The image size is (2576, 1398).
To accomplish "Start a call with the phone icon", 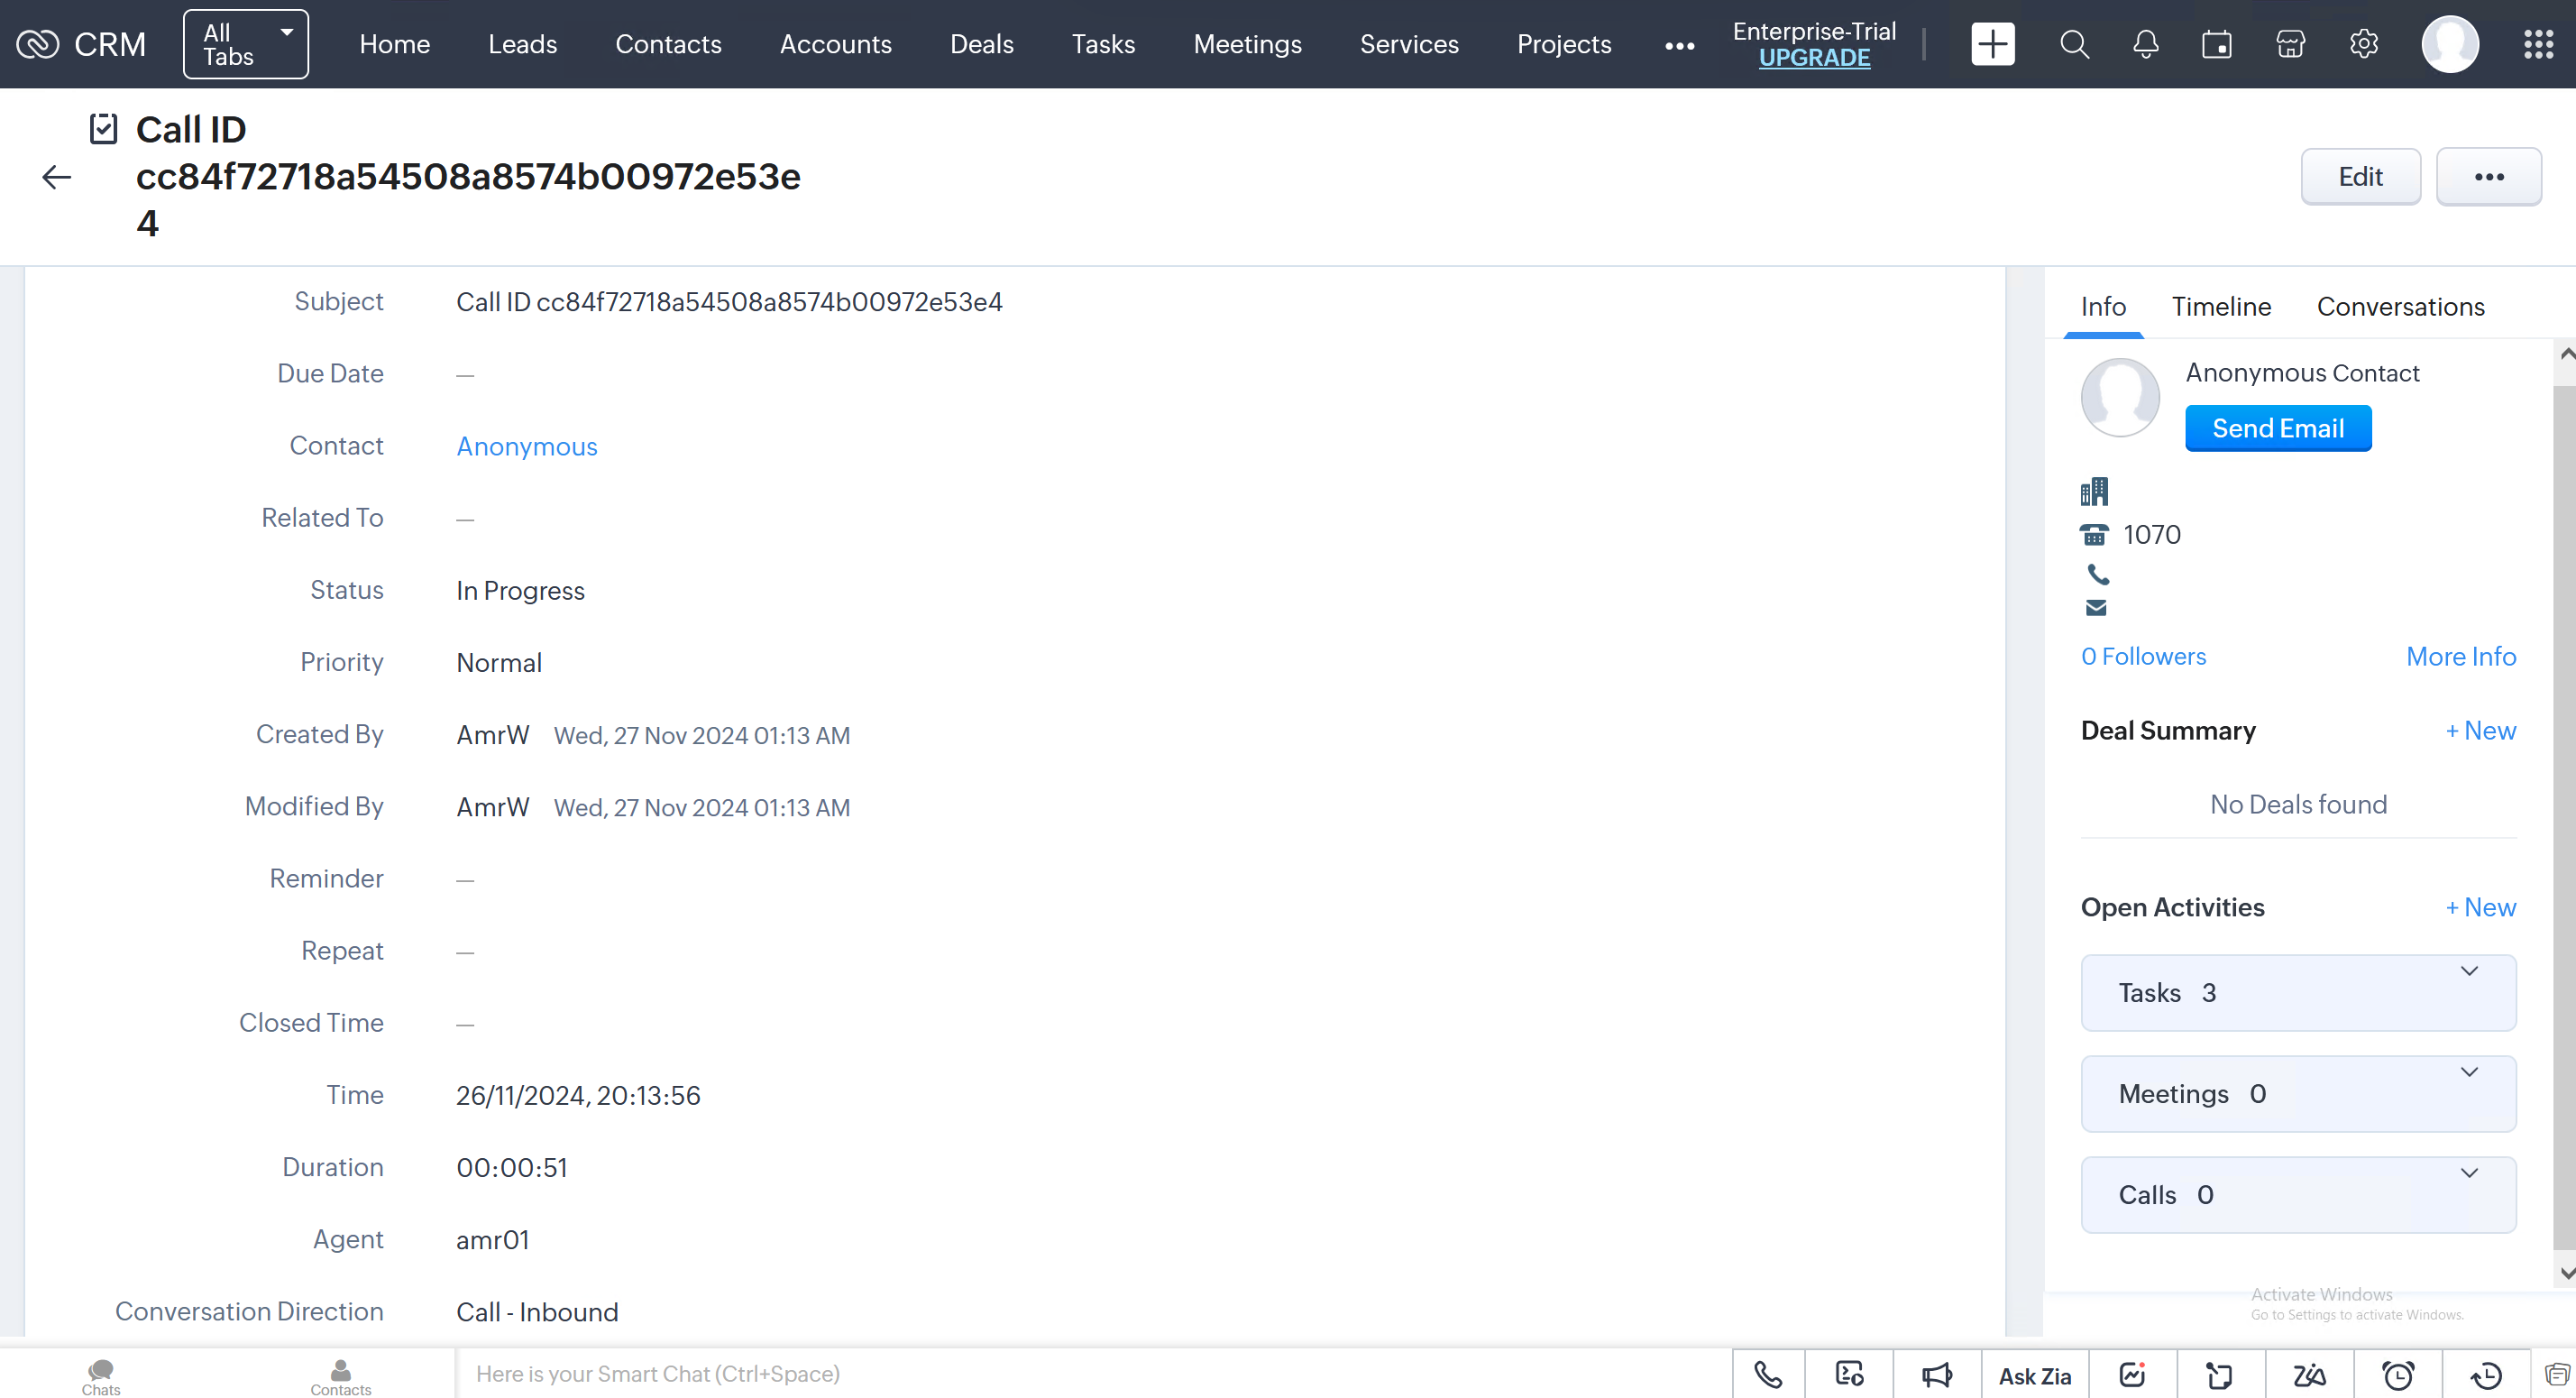I will pos(1768,1375).
